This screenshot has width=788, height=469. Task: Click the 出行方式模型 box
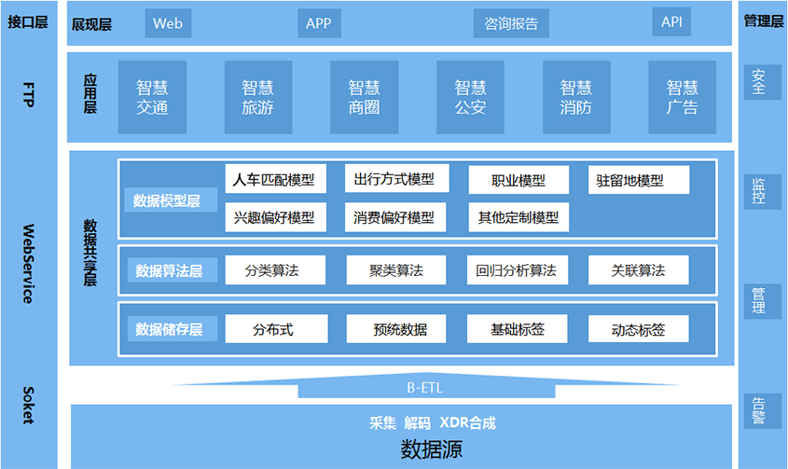[x=394, y=179]
